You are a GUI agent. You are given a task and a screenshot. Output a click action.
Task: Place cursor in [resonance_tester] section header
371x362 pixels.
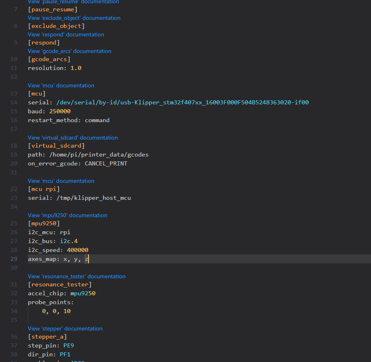pos(60,285)
